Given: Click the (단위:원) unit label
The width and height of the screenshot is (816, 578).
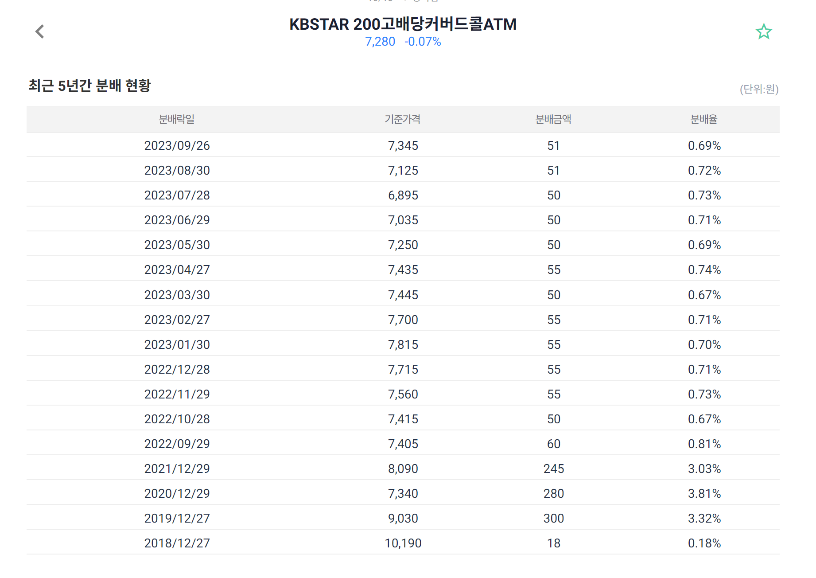Looking at the screenshot, I should 759,89.
